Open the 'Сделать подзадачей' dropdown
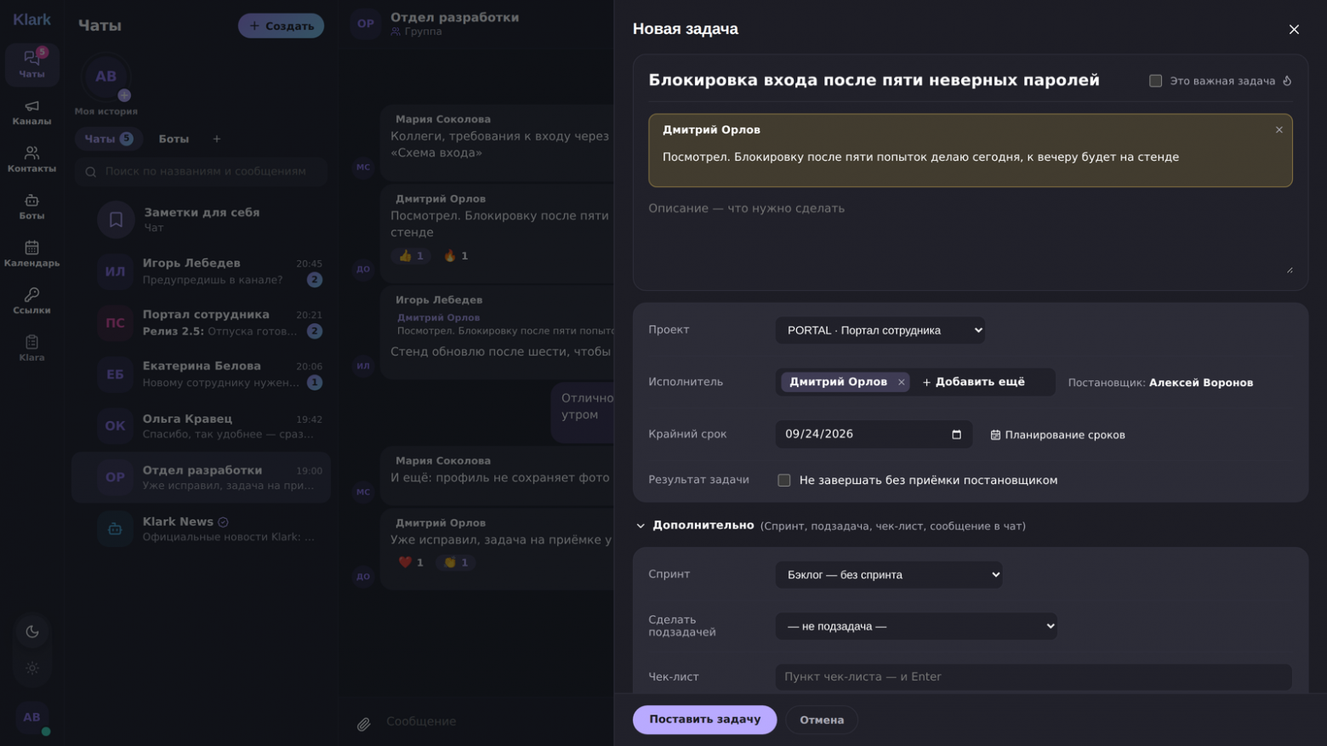Image resolution: width=1327 pixels, height=746 pixels. [x=916, y=627]
